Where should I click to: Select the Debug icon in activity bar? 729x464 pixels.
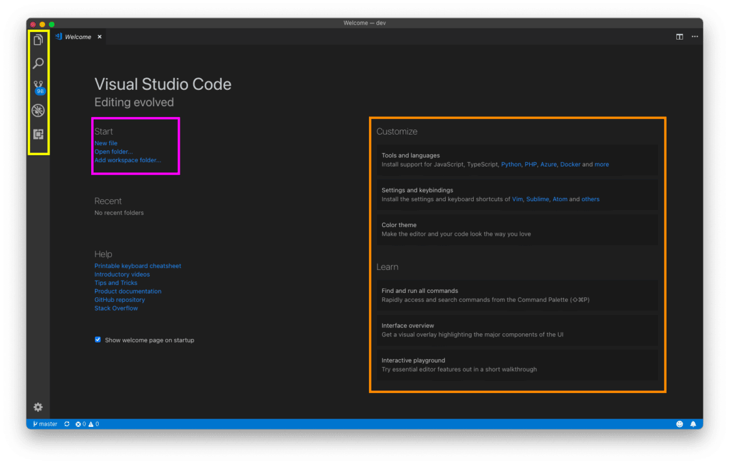click(38, 110)
